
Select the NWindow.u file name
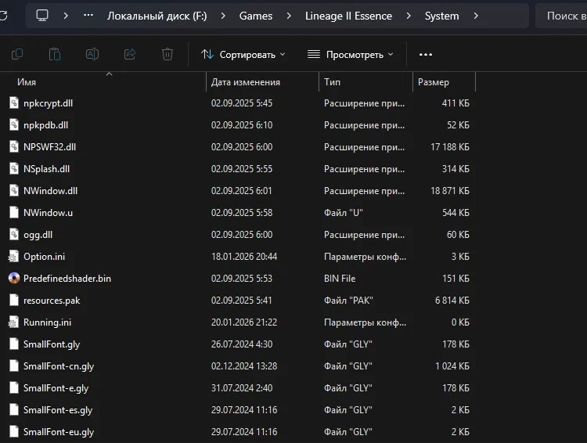pyautogui.click(x=48, y=213)
